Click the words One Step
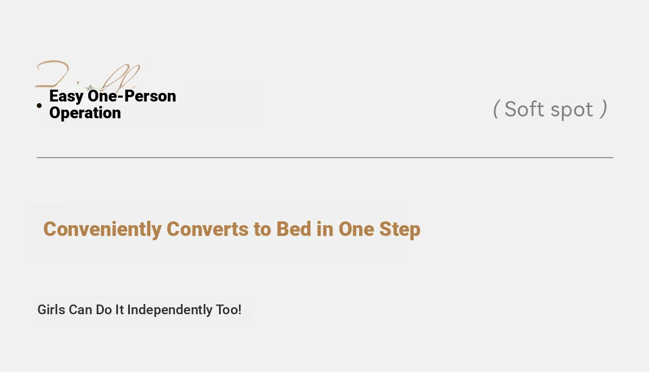The image size is (649, 372). point(380,229)
